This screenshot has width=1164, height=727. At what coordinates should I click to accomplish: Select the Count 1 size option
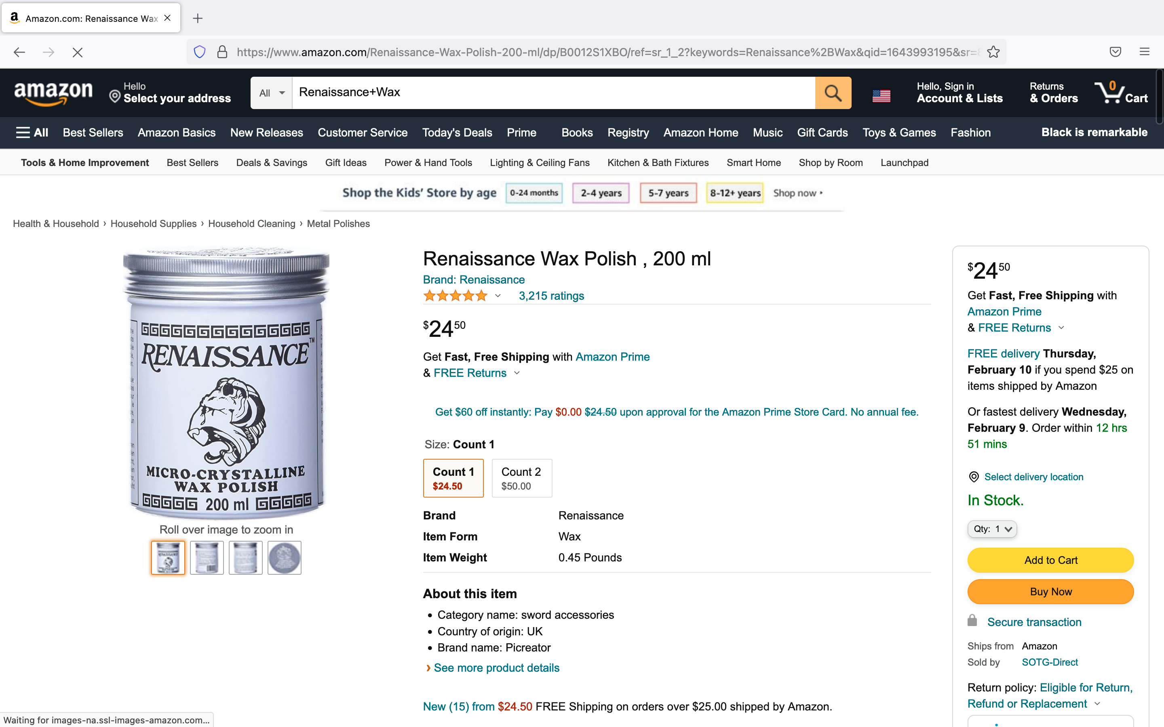click(x=453, y=478)
